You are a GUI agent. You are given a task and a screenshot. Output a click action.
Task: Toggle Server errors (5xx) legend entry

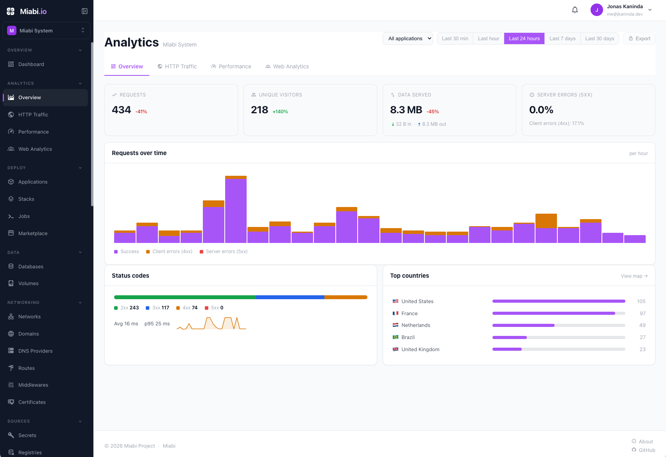[224, 252]
